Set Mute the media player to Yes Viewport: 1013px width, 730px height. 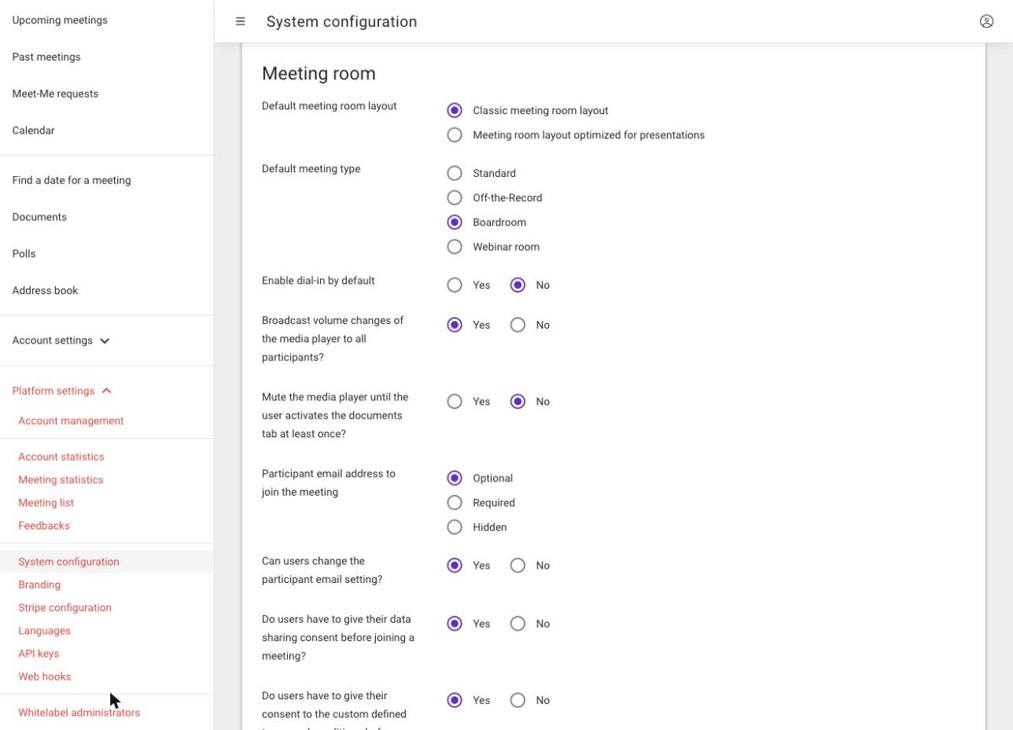point(455,401)
